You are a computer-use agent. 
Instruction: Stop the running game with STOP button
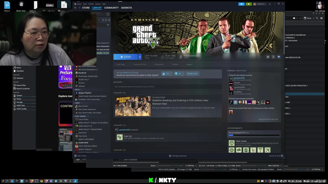click(x=126, y=57)
